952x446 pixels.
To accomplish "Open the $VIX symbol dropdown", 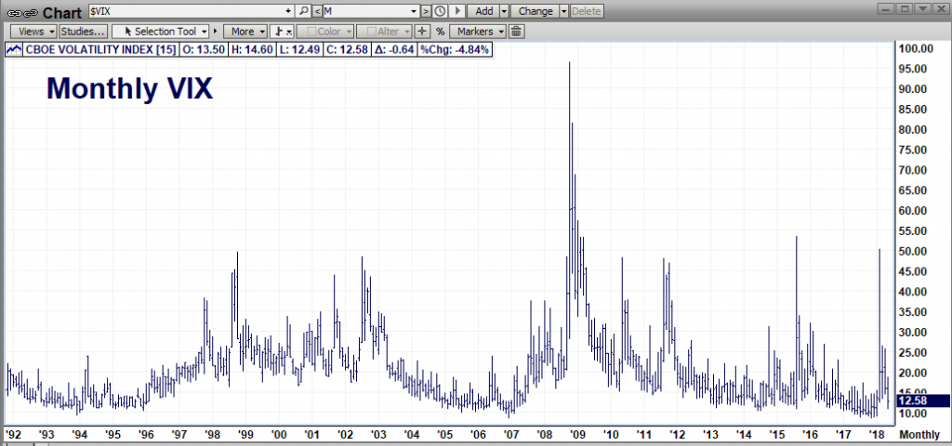I will pyautogui.click(x=288, y=11).
